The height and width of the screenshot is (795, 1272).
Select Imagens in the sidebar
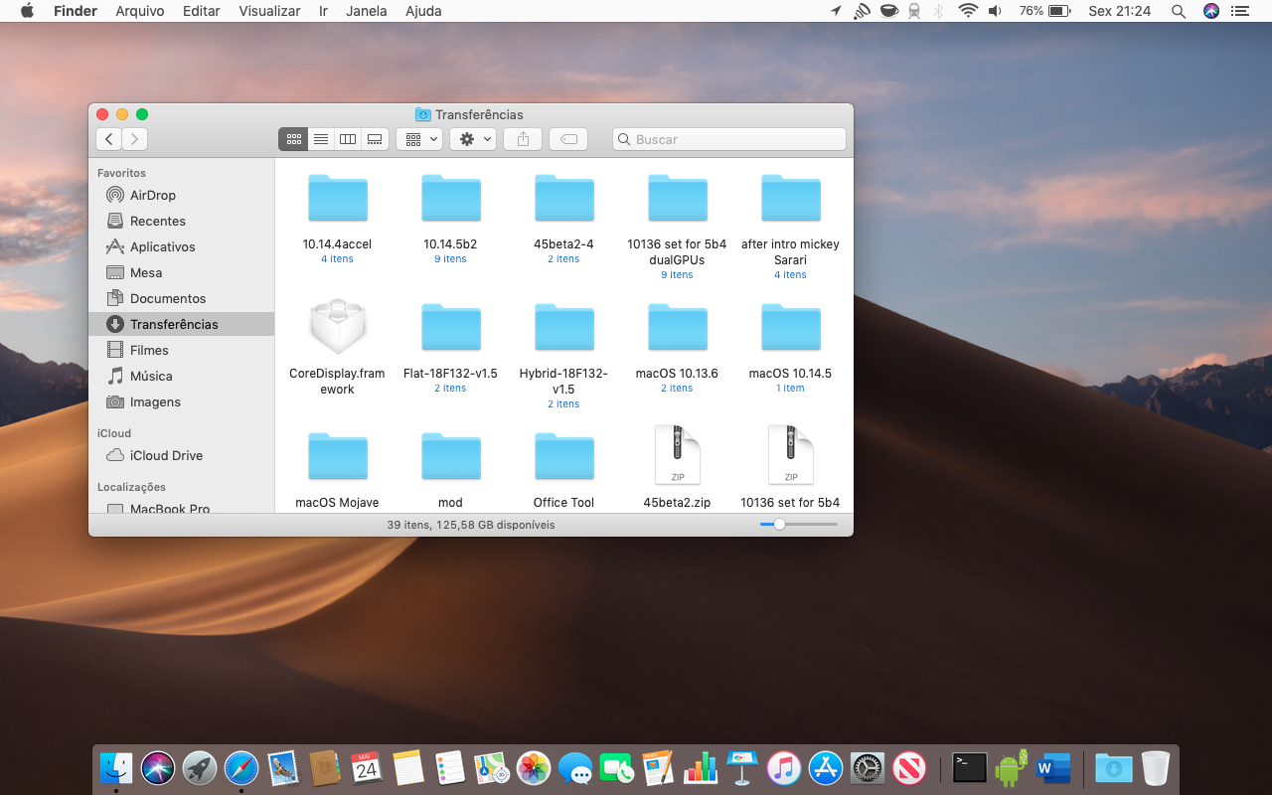(x=155, y=402)
